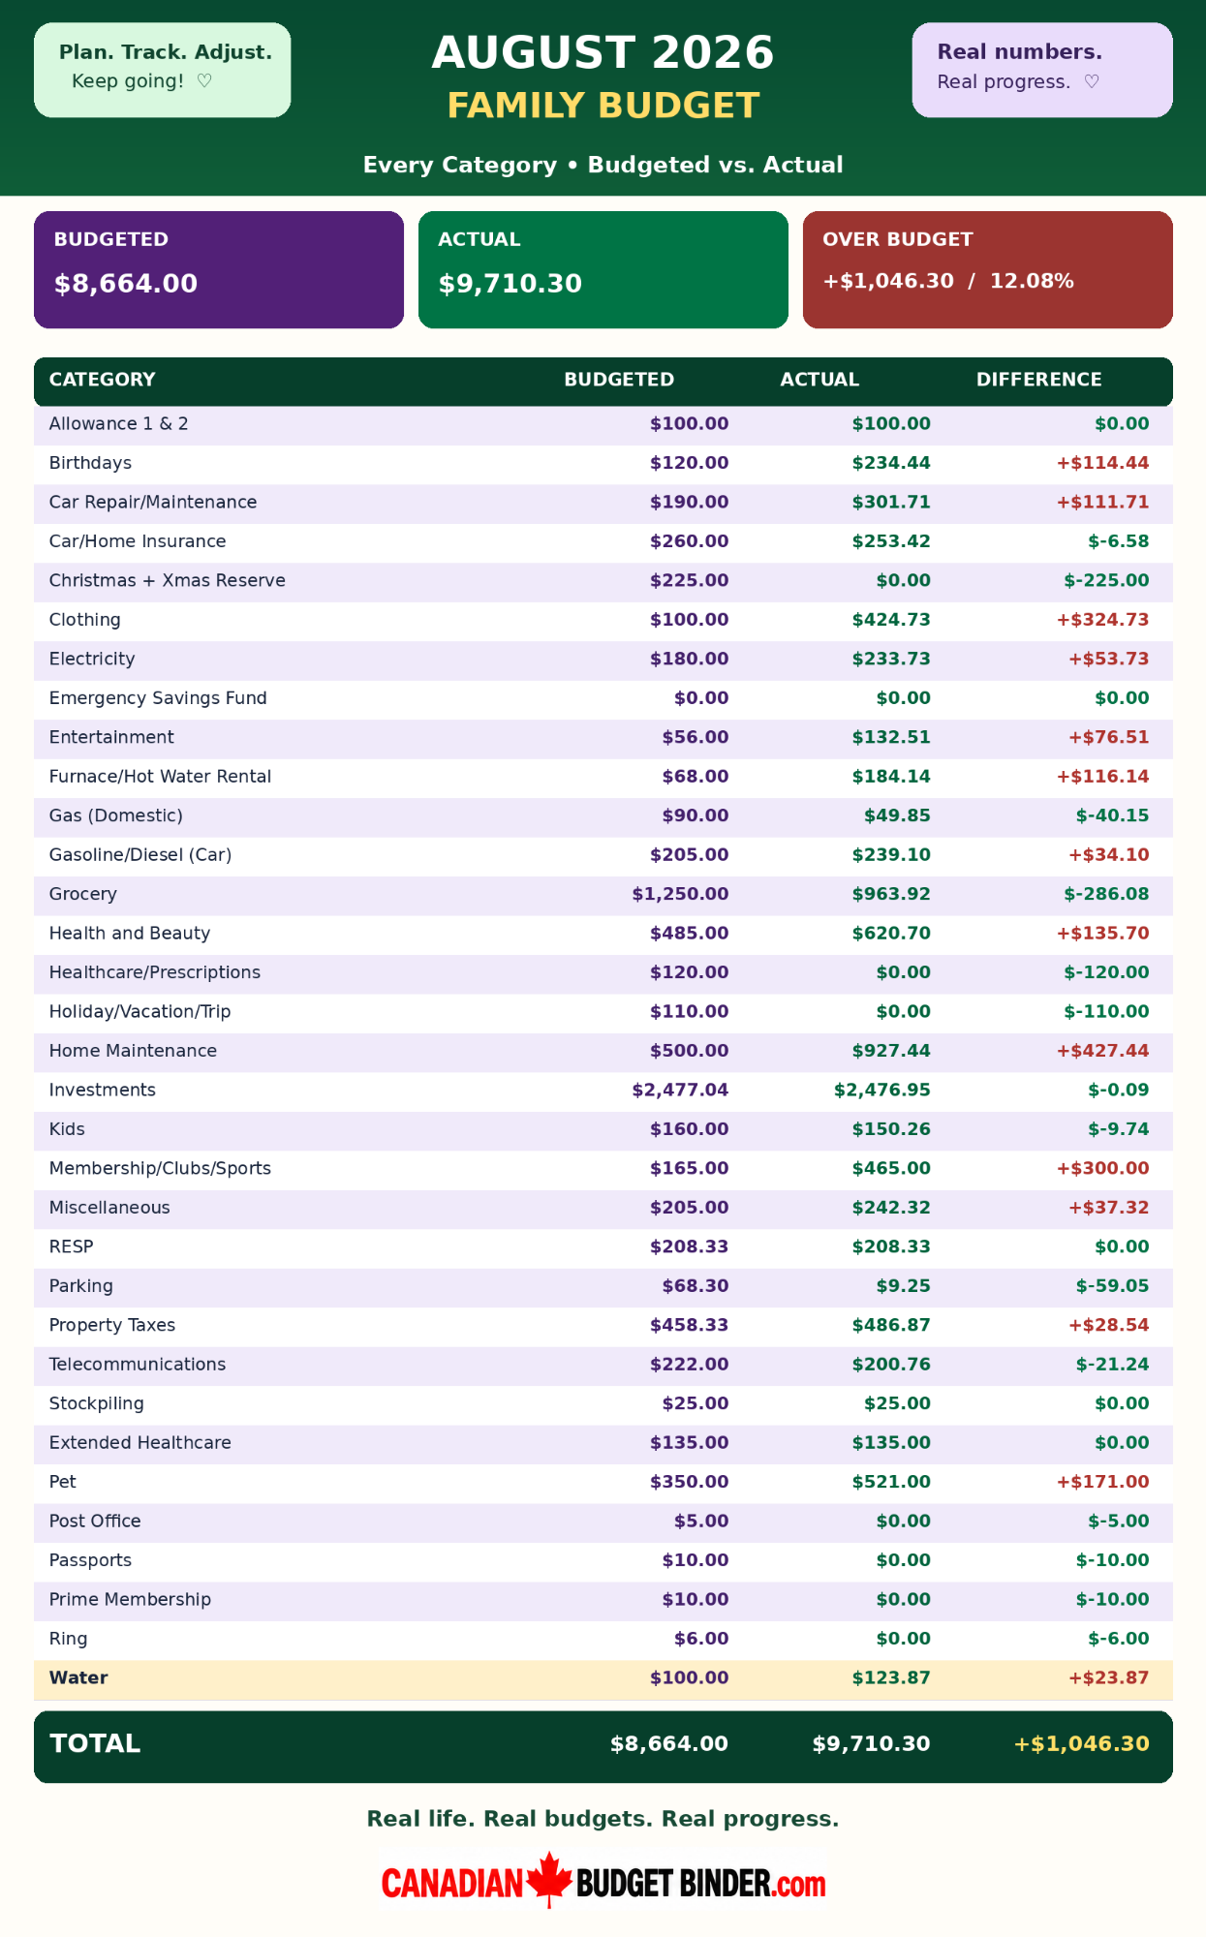Screen dimensions: 1206x1937
Task: Click the CATEGORY column header
Action: click(103, 380)
